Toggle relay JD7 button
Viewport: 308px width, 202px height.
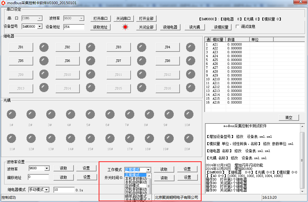point(119,61)
